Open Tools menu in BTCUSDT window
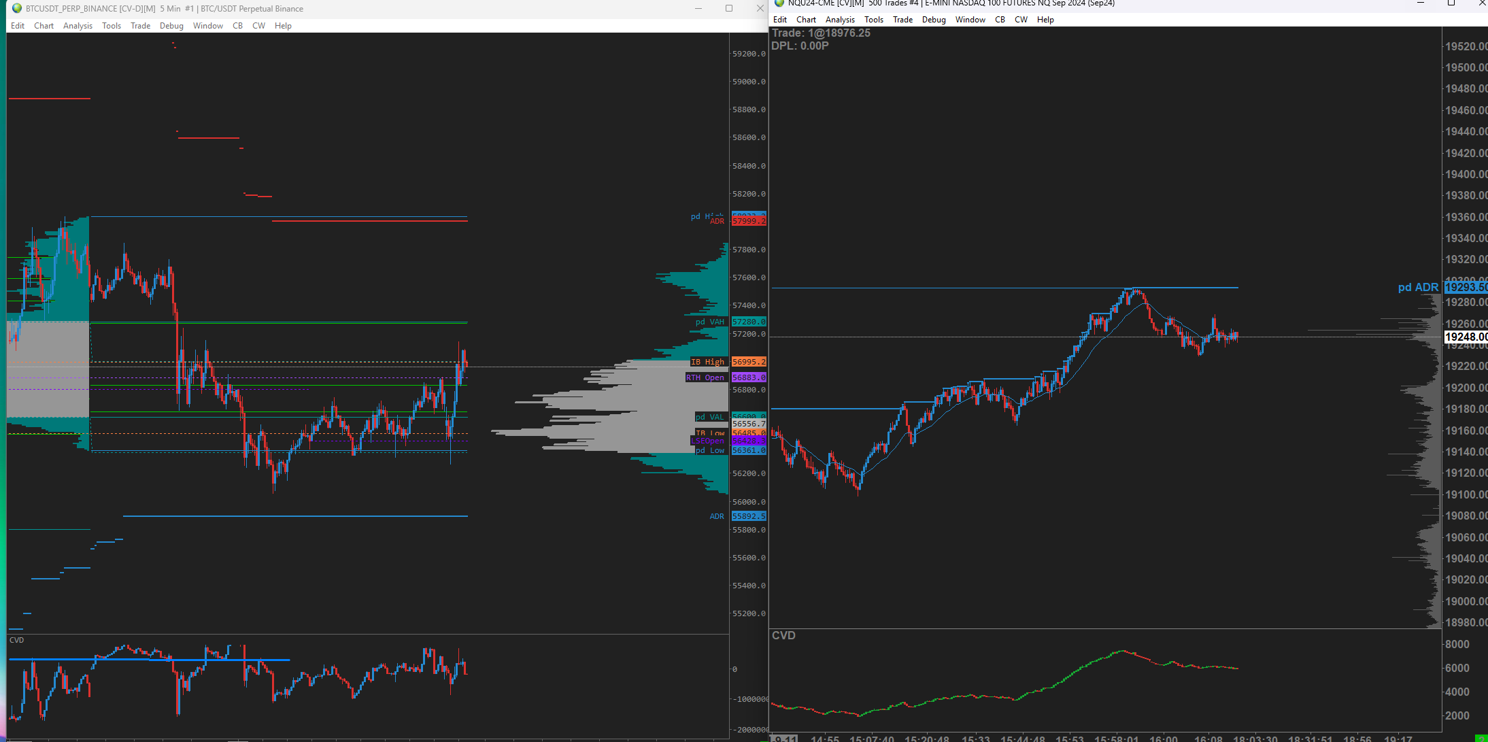This screenshot has height=742, width=1488. pyautogui.click(x=112, y=26)
